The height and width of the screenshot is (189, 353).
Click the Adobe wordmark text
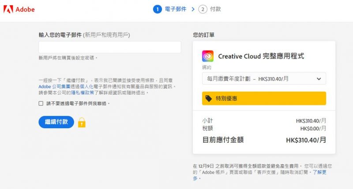[x=25, y=9]
